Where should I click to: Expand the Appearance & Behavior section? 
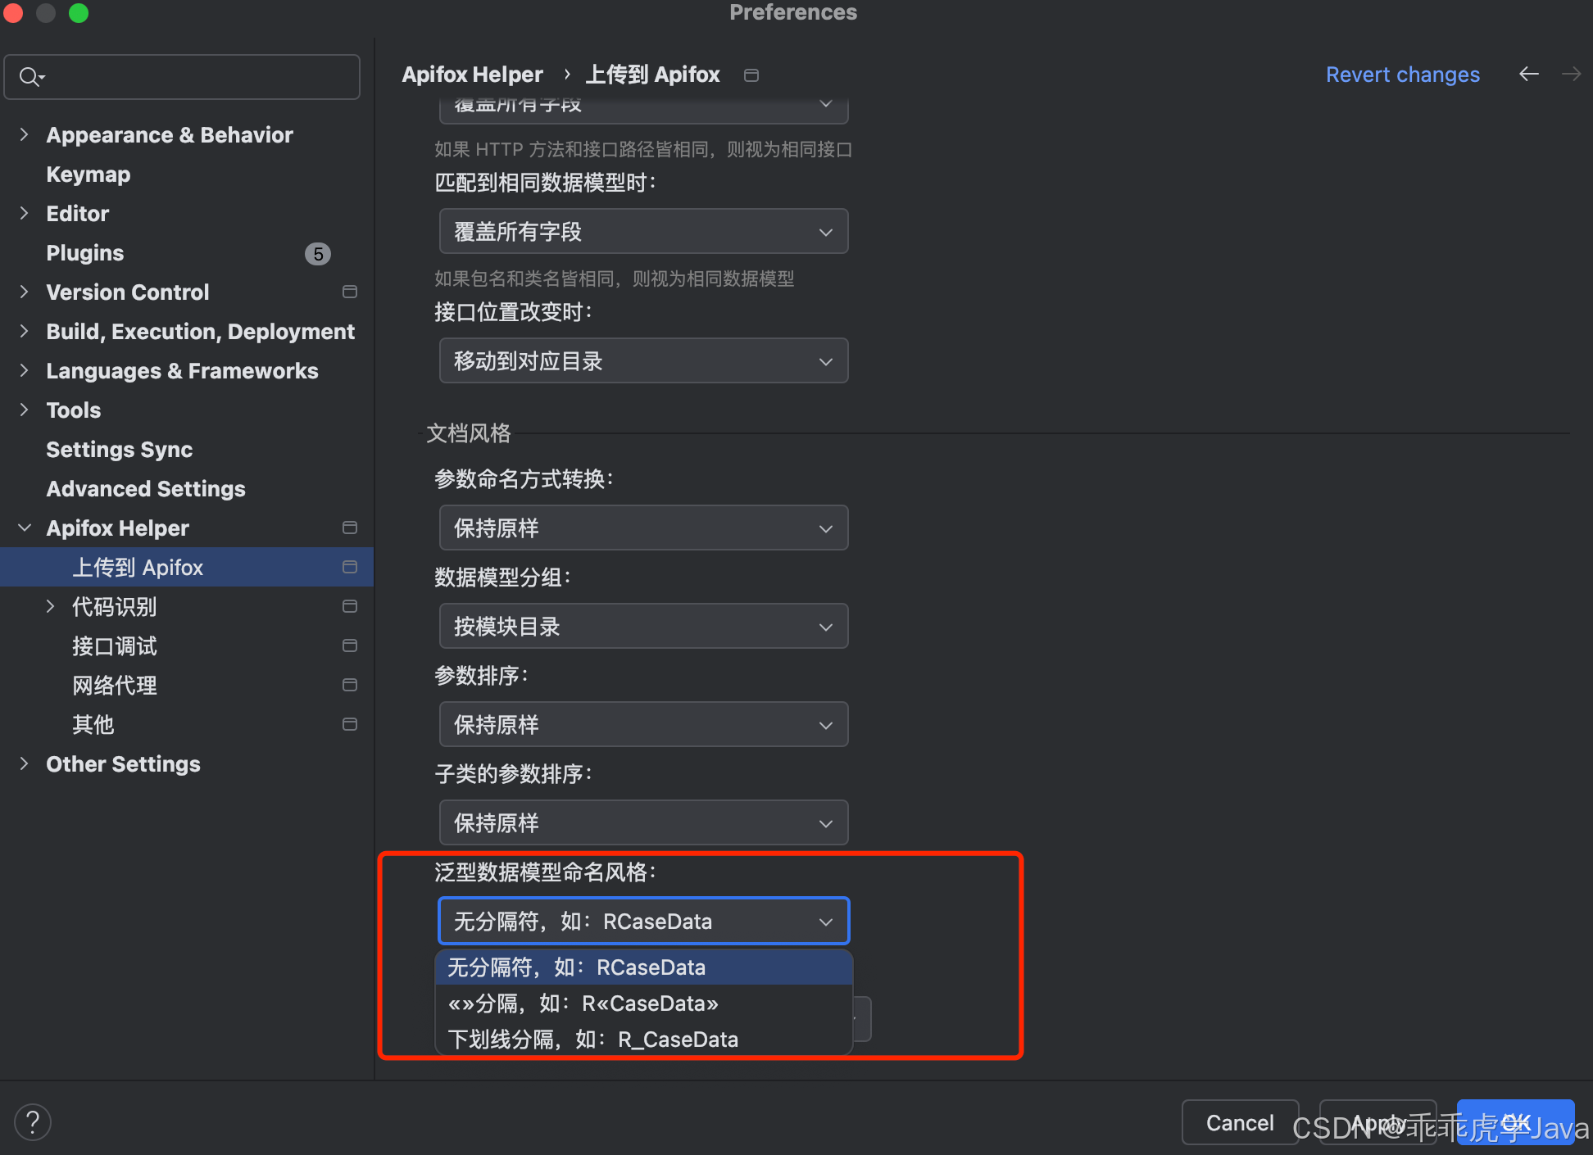coord(25,134)
